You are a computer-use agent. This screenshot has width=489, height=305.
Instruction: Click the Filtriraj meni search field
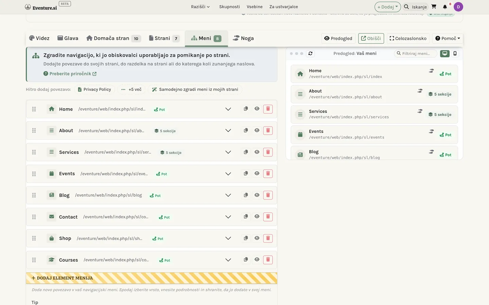pos(416,54)
